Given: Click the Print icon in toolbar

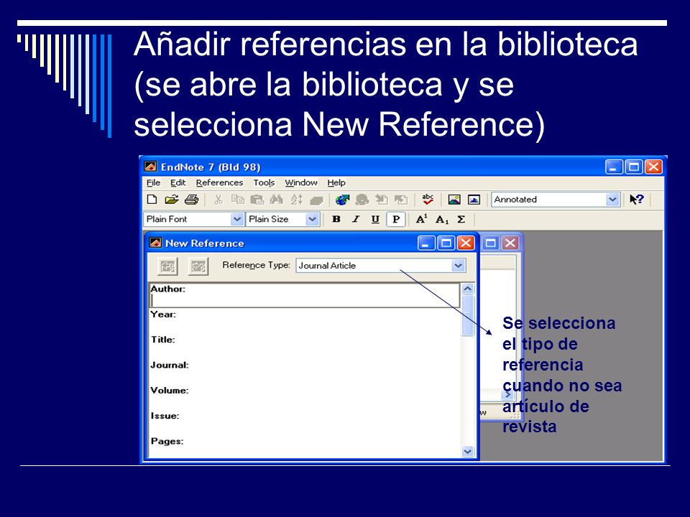Looking at the screenshot, I should [x=191, y=200].
